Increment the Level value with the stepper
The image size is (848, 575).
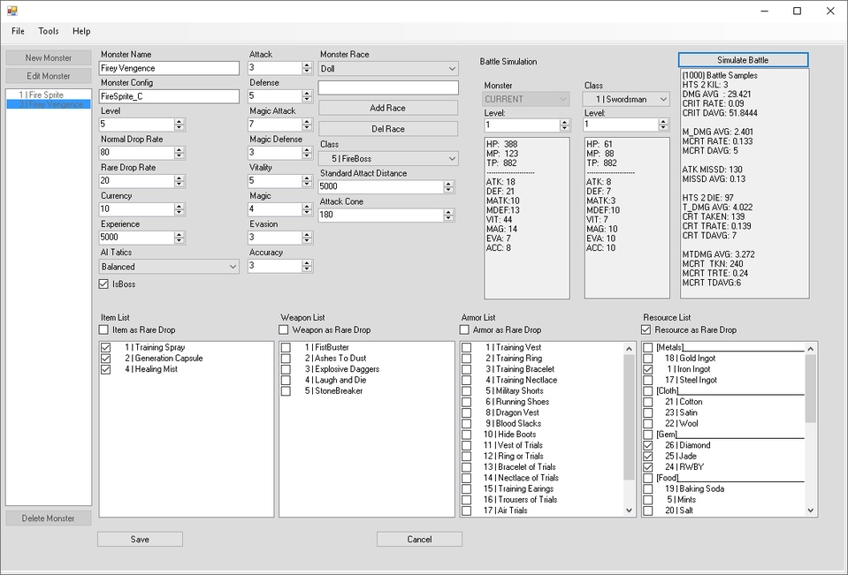tap(179, 121)
